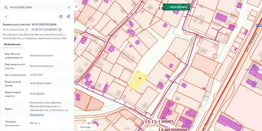The height and width of the screenshot is (131, 262).
Task: Collapse the left info panel with chevron
Action: (76, 7)
